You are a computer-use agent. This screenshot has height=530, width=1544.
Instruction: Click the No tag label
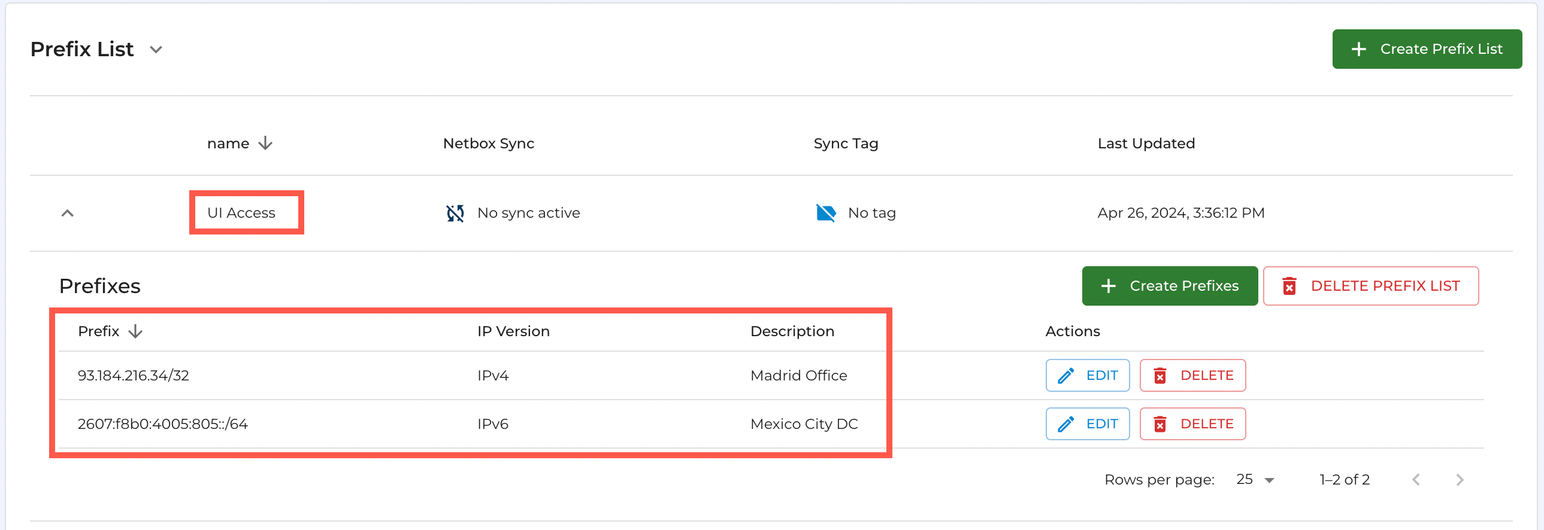(x=871, y=213)
